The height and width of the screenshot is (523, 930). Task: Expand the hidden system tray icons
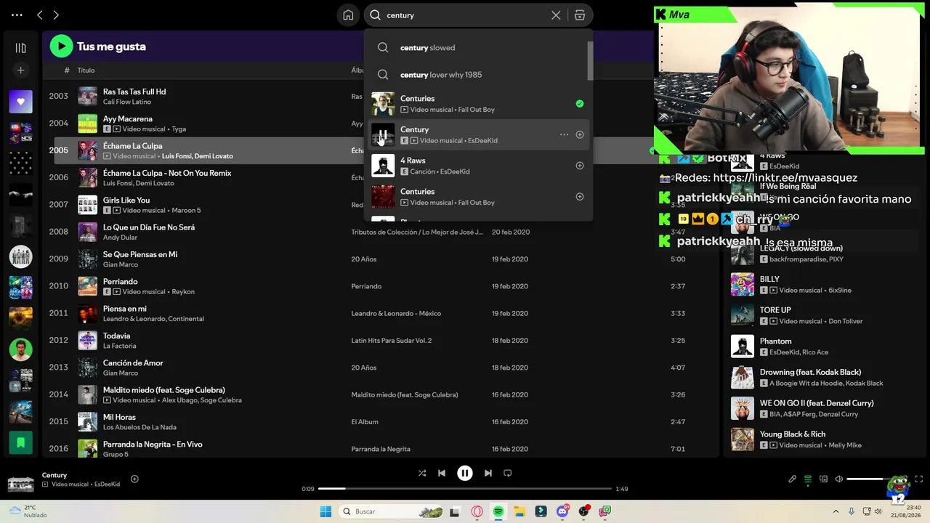(836, 511)
